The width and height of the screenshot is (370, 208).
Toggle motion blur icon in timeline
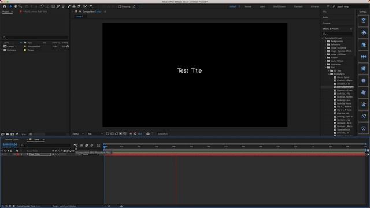tap(92, 146)
